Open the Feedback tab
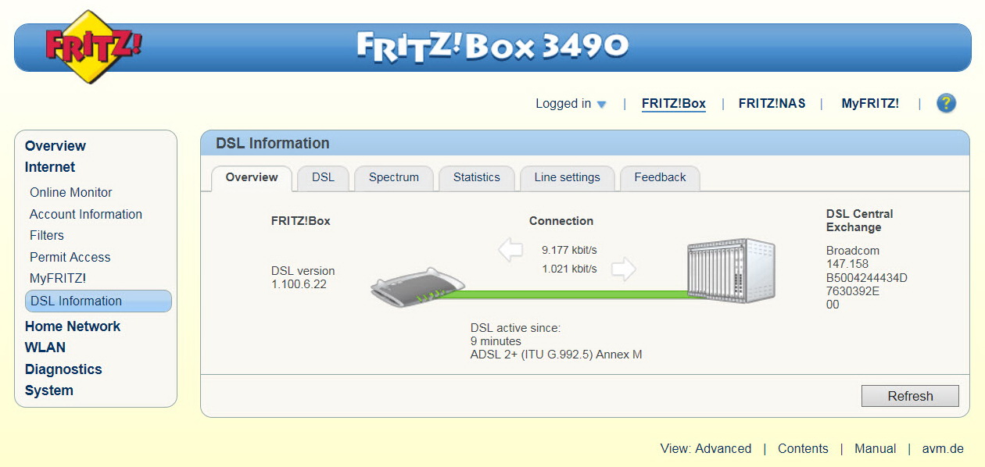Image resolution: width=985 pixels, height=467 pixels. click(660, 178)
